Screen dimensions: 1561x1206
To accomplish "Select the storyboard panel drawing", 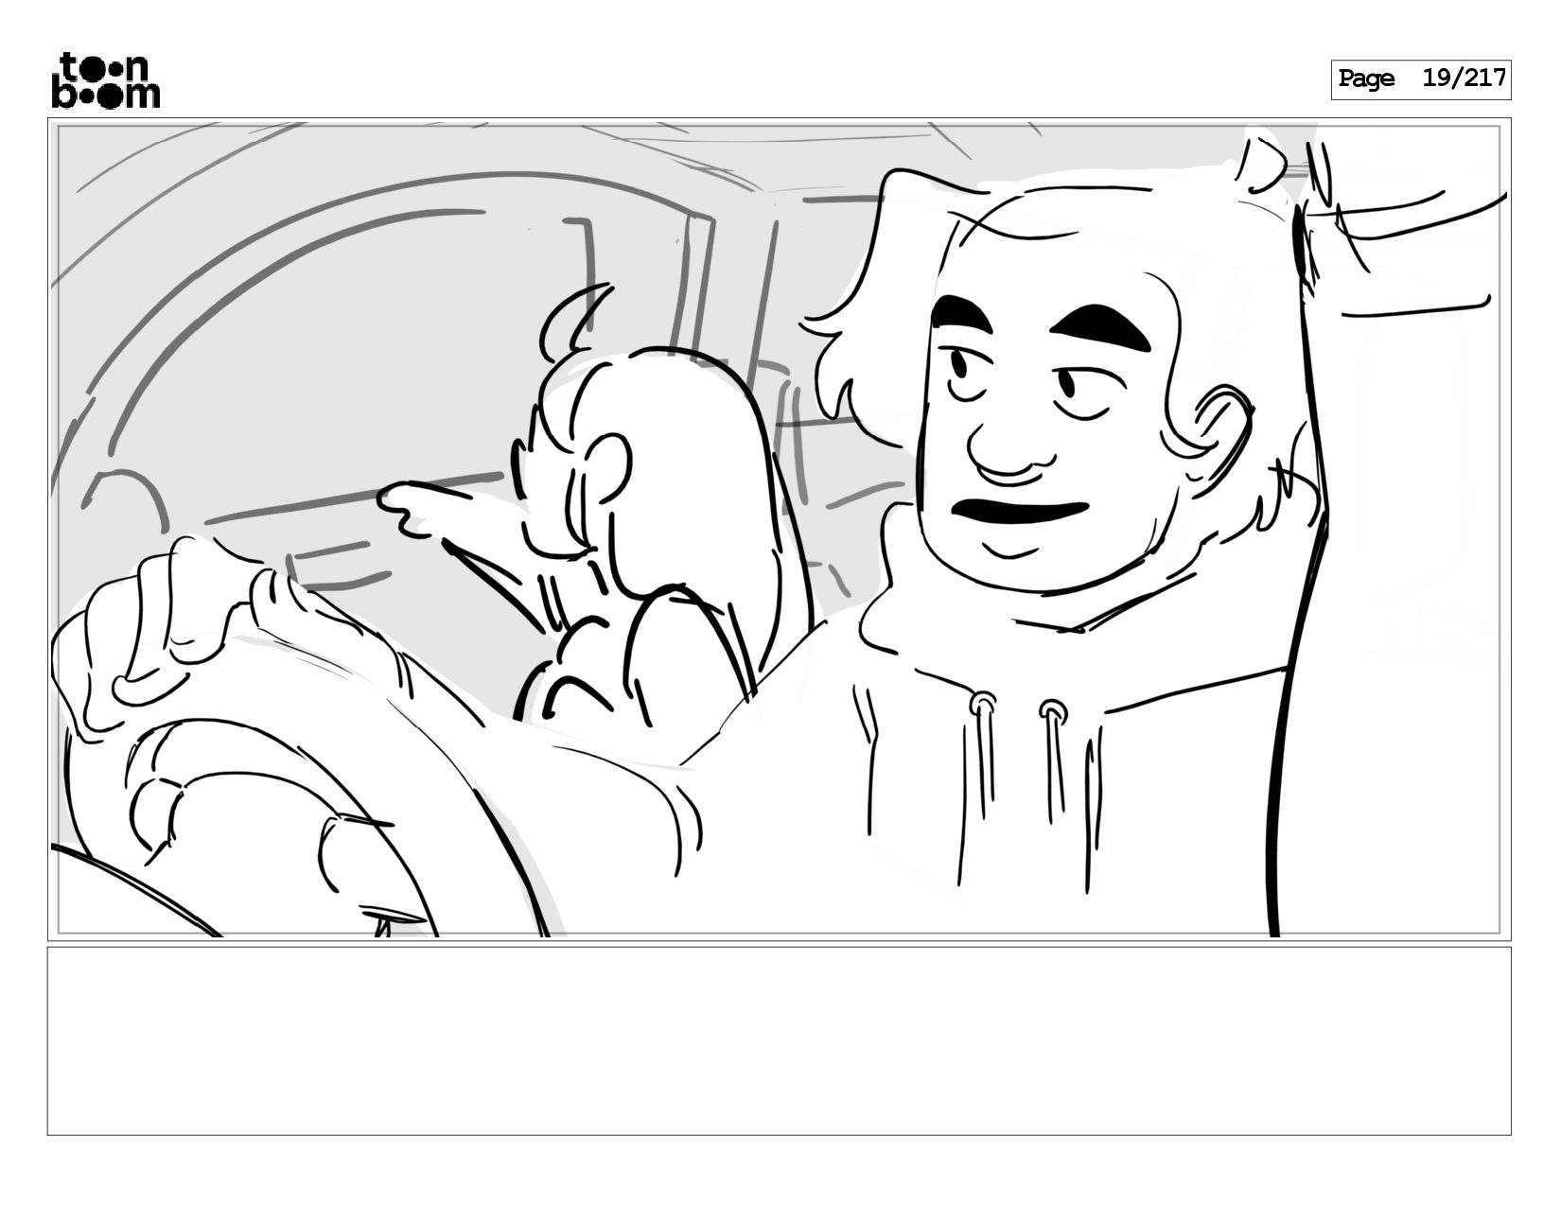I will [780, 530].
